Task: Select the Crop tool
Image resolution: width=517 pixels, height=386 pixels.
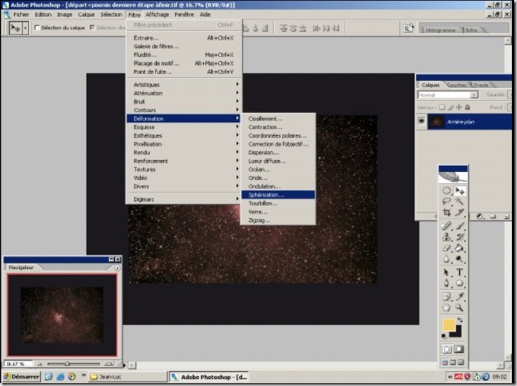Action: point(447,212)
